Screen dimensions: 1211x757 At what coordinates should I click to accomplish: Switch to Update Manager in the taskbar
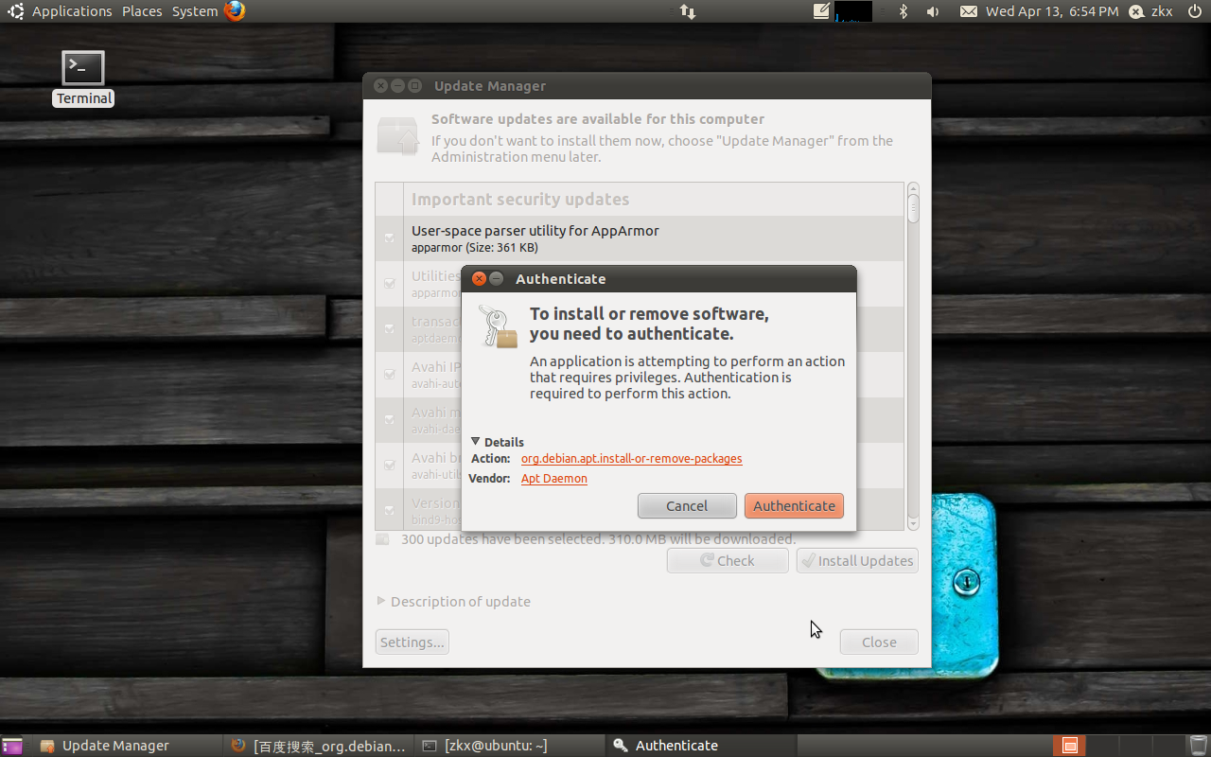[128, 746]
